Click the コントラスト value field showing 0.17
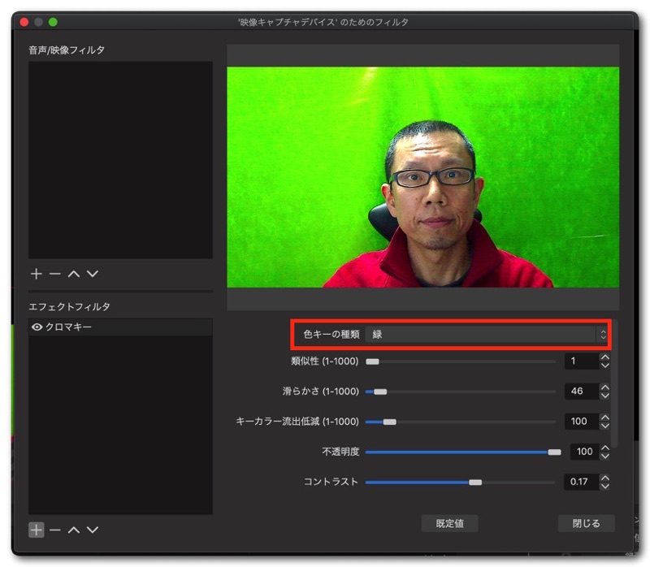This screenshot has height=567, width=650. [x=580, y=482]
